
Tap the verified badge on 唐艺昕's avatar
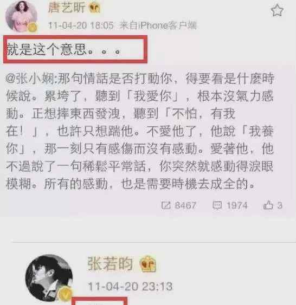(33, 27)
